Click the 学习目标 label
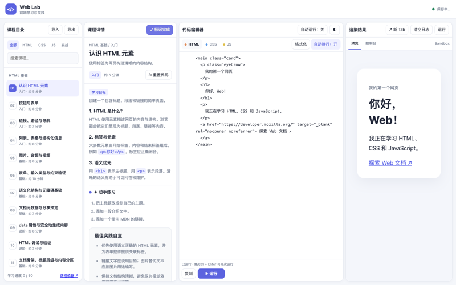Image resolution: width=456 pixels, height=285 pixels. coord(99,92)
